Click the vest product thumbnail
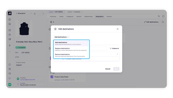Screen dimensions: 173x98 (24, 28)
